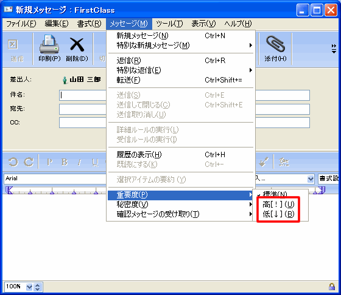
Task: Click the Print (印刷) printer icon
Action: coord(49,45)
